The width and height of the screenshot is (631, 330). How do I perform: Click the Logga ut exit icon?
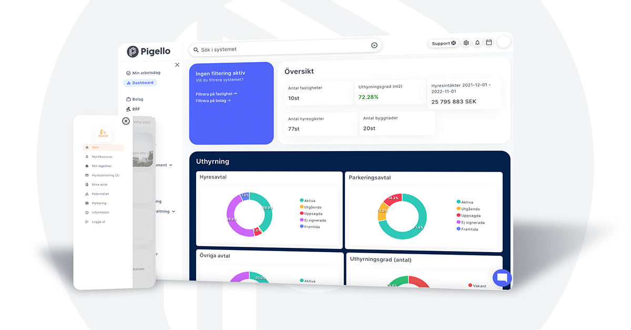pos(87,222)
